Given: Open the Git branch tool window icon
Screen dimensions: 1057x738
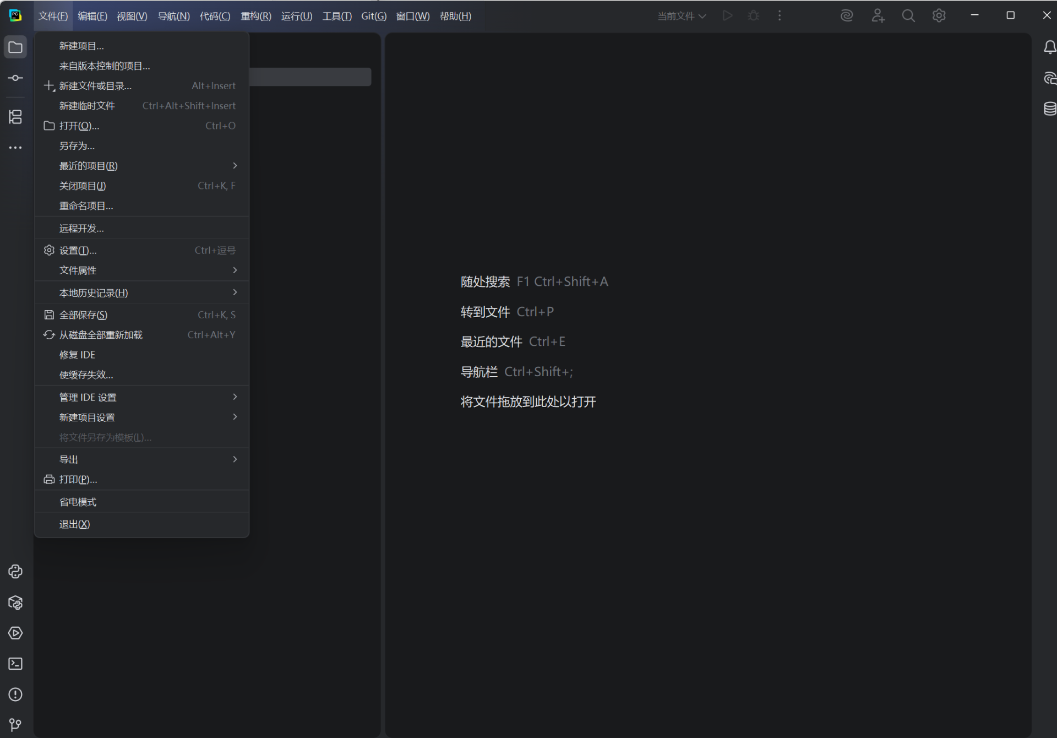Looking at the screenshot, I should point(15,725).
